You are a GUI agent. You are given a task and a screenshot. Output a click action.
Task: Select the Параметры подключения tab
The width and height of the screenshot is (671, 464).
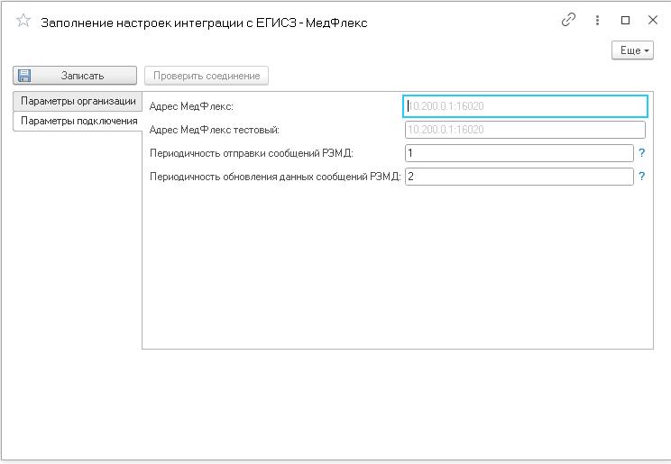click(78, 121)
